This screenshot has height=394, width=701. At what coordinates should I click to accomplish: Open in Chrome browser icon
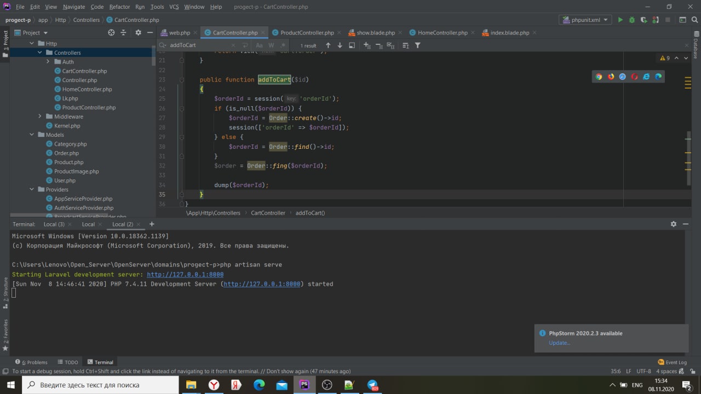point(599,77)
